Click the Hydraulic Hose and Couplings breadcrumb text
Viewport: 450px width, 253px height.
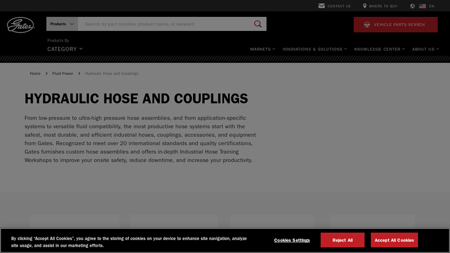[111, 74]
